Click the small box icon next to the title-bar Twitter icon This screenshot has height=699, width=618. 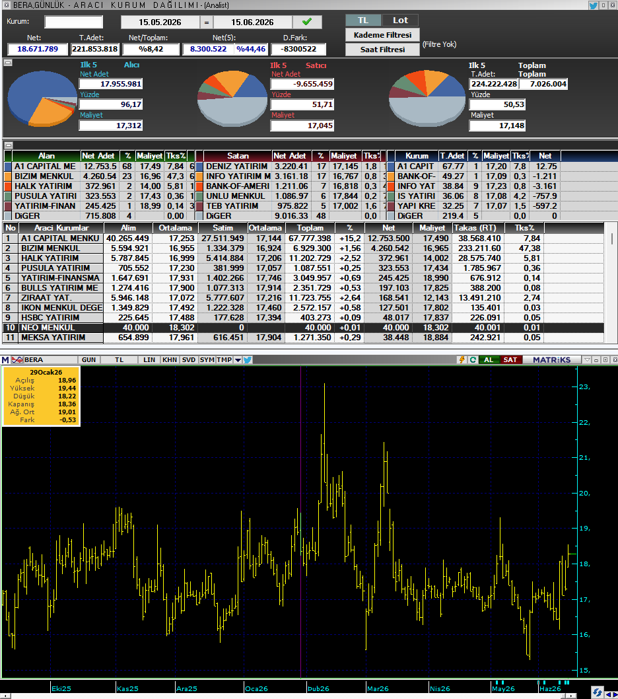(603, 5)
